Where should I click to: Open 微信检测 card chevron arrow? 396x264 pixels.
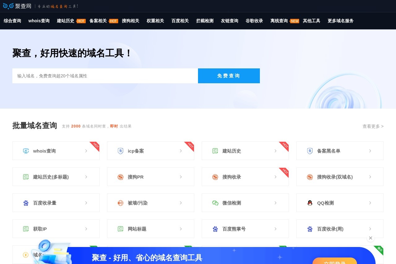click(276, 203)
